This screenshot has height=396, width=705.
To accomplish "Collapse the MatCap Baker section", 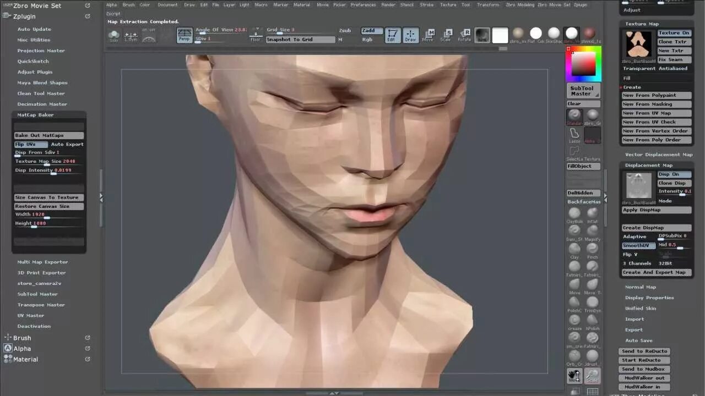I will [35, 115].
